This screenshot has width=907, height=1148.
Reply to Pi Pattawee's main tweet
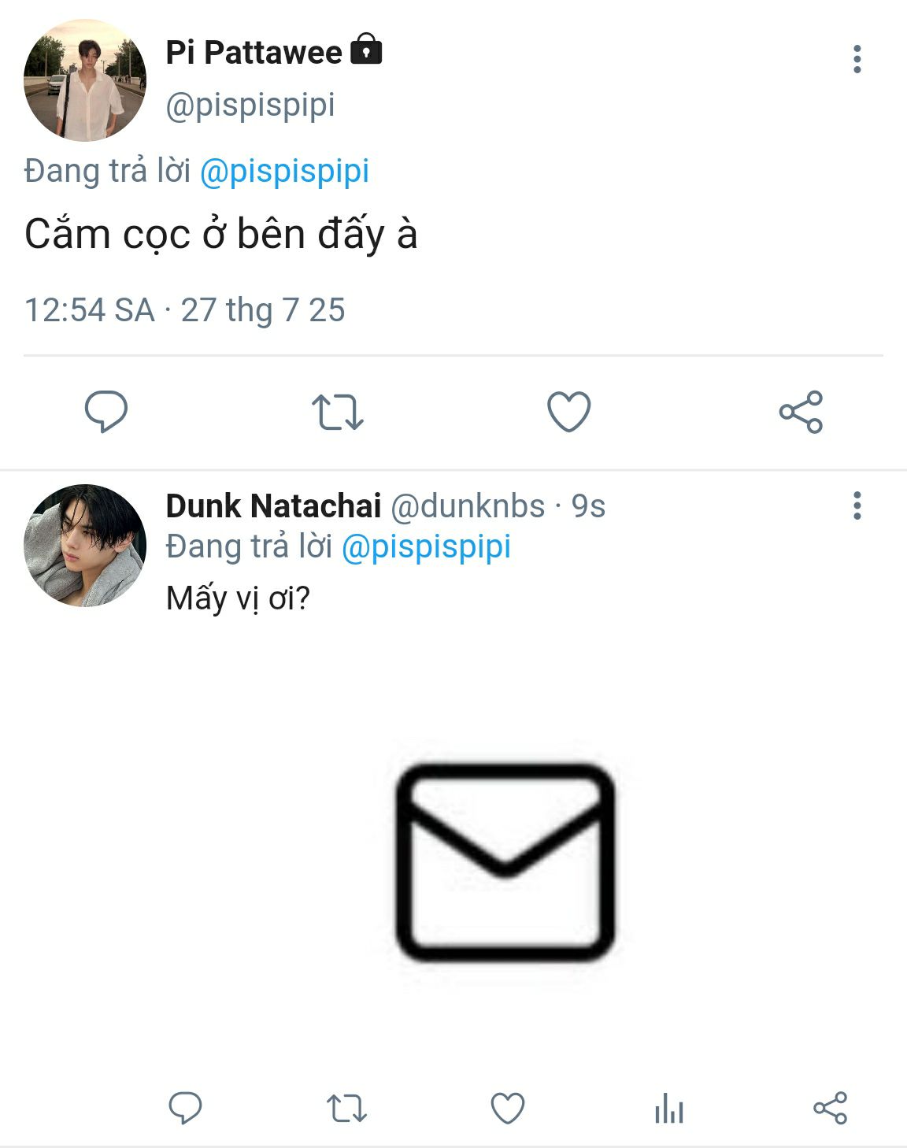click(106, 411)
